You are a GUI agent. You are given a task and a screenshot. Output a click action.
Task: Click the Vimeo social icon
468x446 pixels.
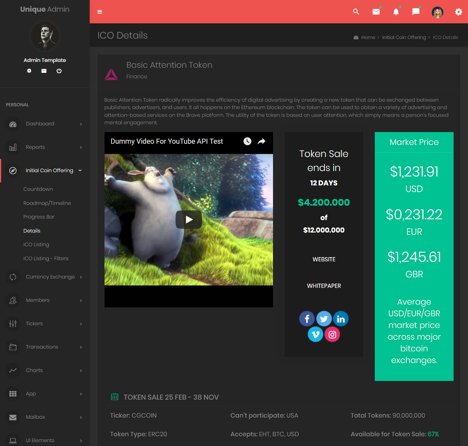pyautogui.click(x=316, y=334)
